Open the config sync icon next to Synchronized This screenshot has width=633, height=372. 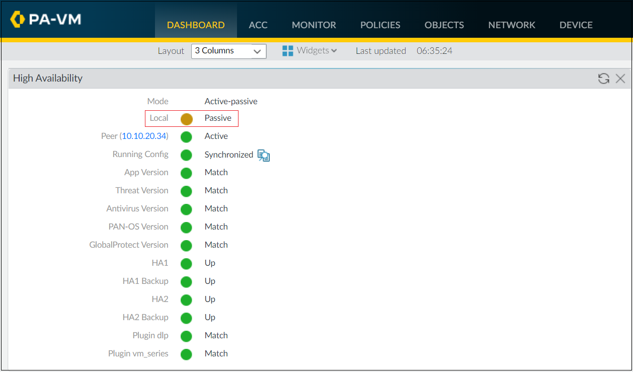click(x=263, y=155)
